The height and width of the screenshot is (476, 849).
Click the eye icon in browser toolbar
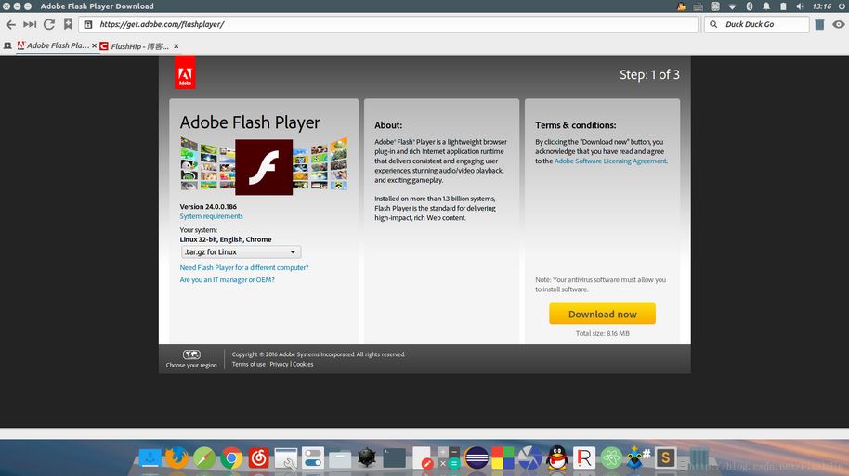click(x=839, y=24)
